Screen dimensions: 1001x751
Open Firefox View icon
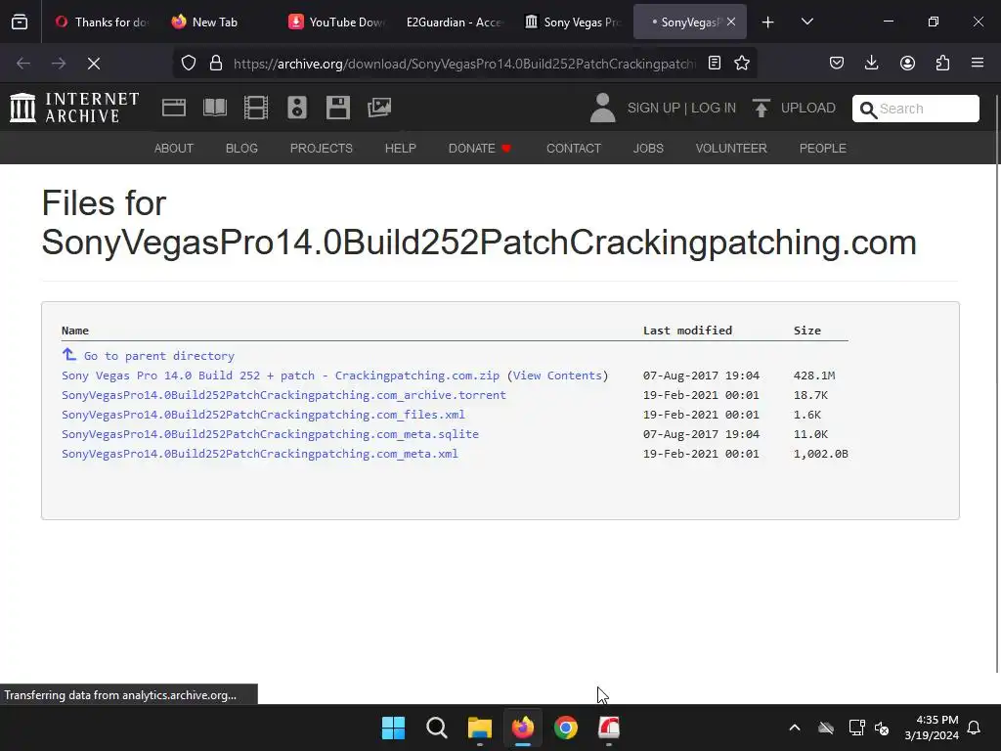20,22
